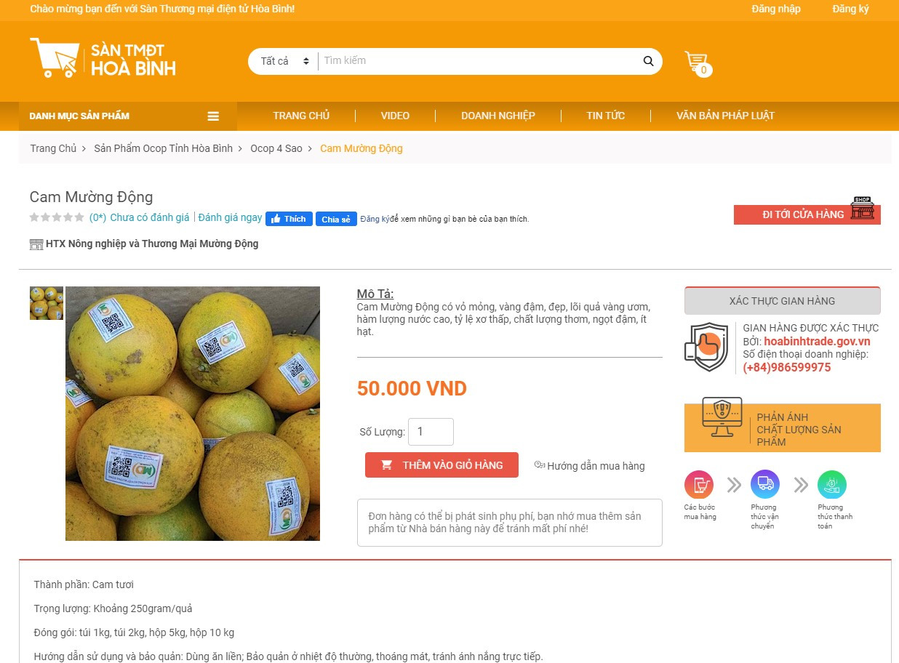Screen dimensions: 899x663
Task: Click the Sàn TMĐT Hoà Bình logo
Action: [x=103, y=58]
